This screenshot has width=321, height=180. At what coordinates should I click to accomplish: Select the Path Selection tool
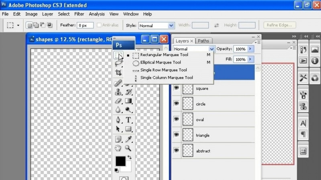coord(118,129)
